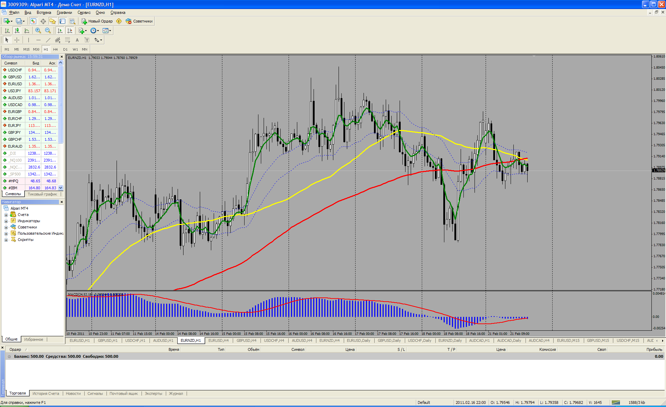Toggle Market Watch window button
The height and width of the screenshot is (407, 666).
[x=33, y=21]
